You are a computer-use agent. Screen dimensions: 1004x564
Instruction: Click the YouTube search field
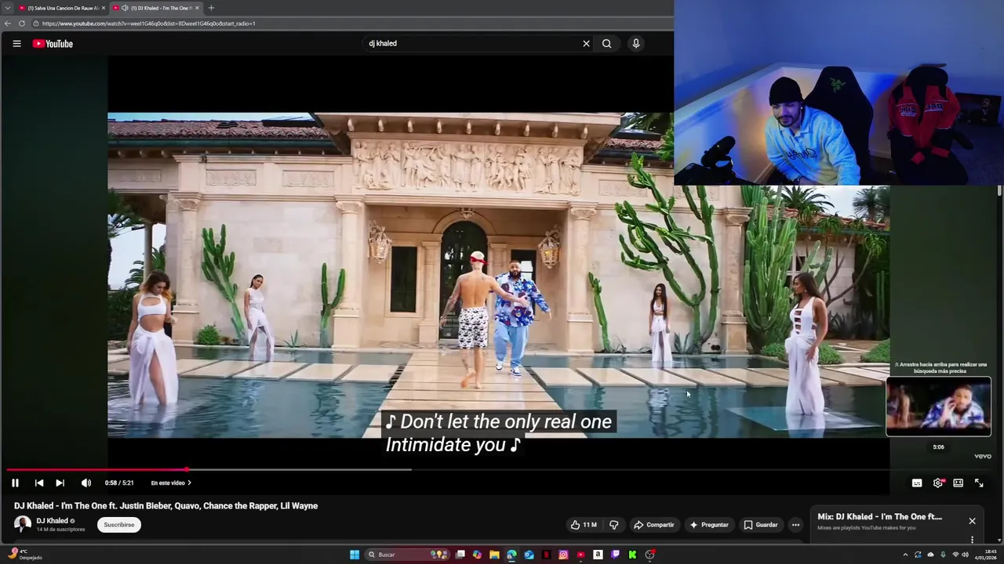click(471, 44)
